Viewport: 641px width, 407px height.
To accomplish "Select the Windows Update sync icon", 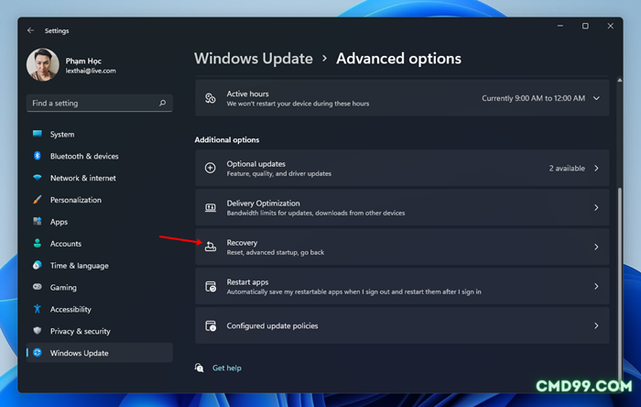I will [x=38, y=353].
